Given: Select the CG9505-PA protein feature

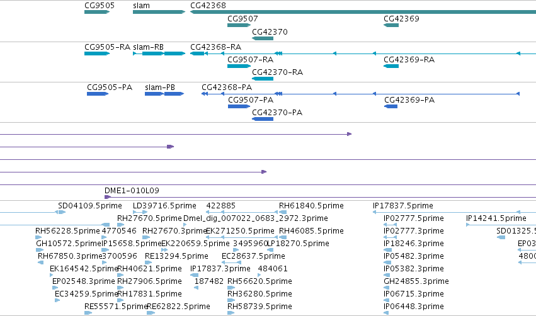Looking at the screenshot, I should pyautogui.click(x=98, y=94).
